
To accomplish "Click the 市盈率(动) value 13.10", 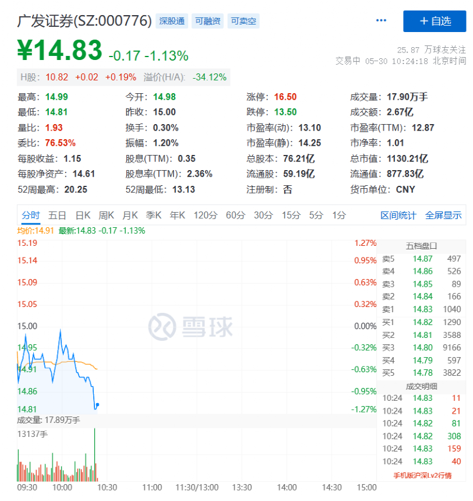I will (x=310, y=128).
